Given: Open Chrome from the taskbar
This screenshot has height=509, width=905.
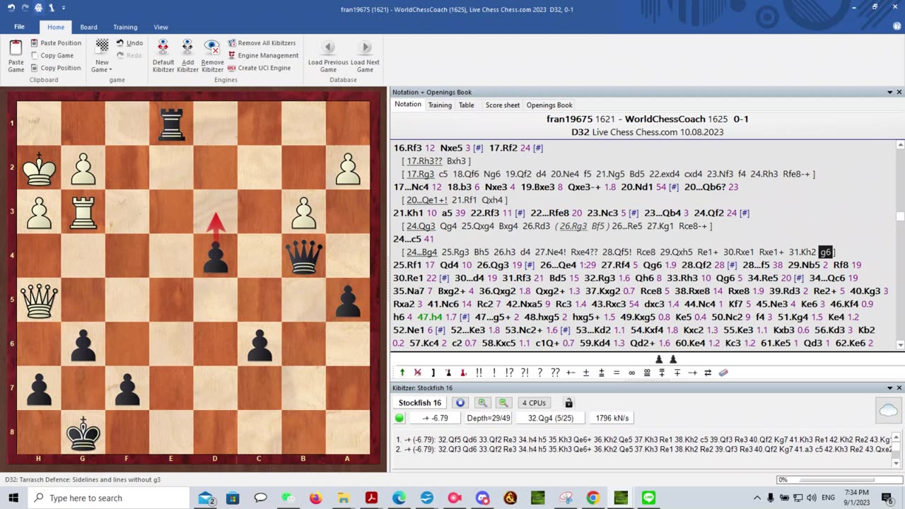Looking at the screenshot, I should pyautogui.click(x=592, y=498).
